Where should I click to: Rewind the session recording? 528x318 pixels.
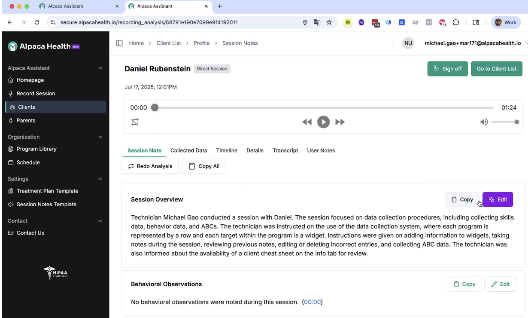[x=307, y=122]
